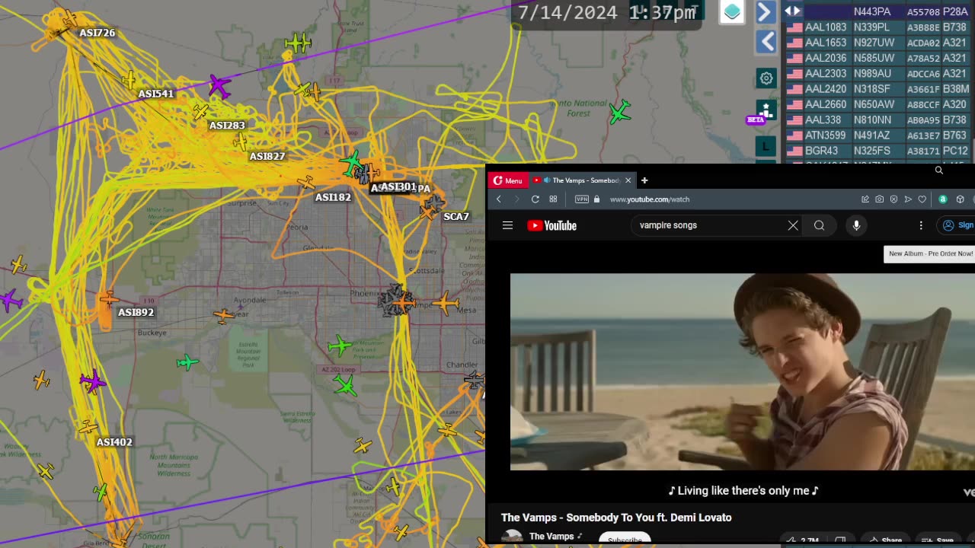Go to YouTube home via logo
Viewport: 975px width, 548px height.
pos(552,225)
